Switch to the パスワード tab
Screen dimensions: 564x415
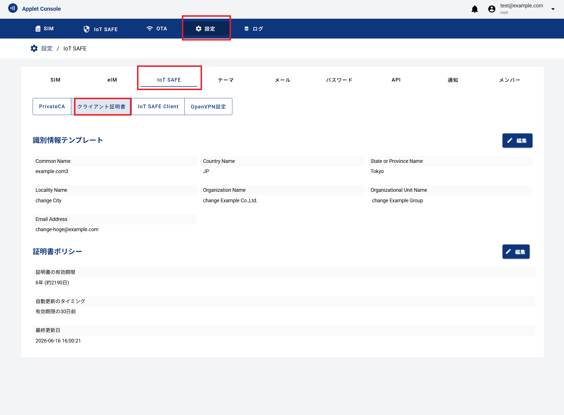339,80
